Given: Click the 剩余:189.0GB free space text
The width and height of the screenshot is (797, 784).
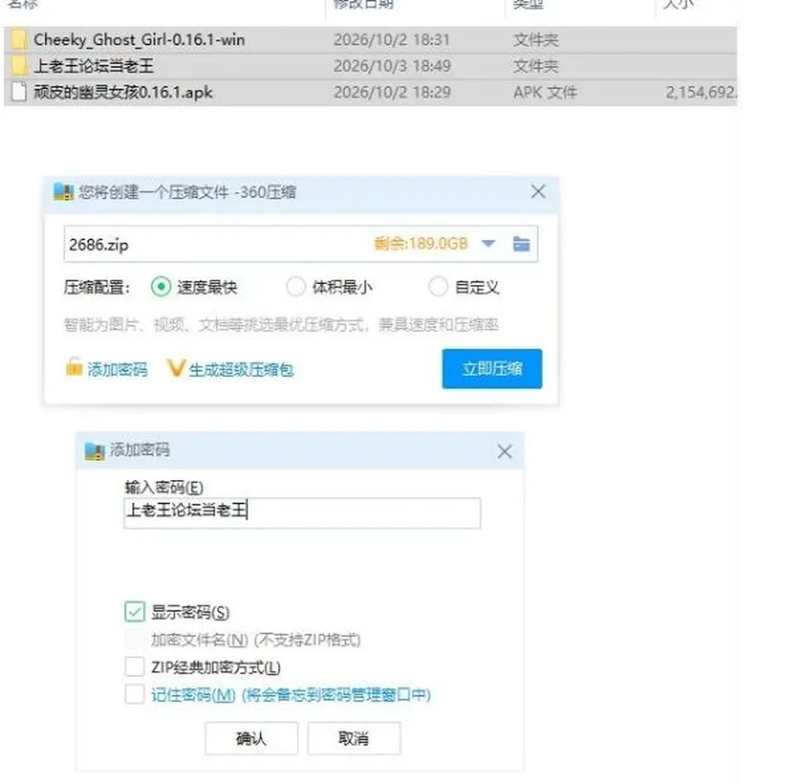Looking at the screenshot, I should [421, 243].
